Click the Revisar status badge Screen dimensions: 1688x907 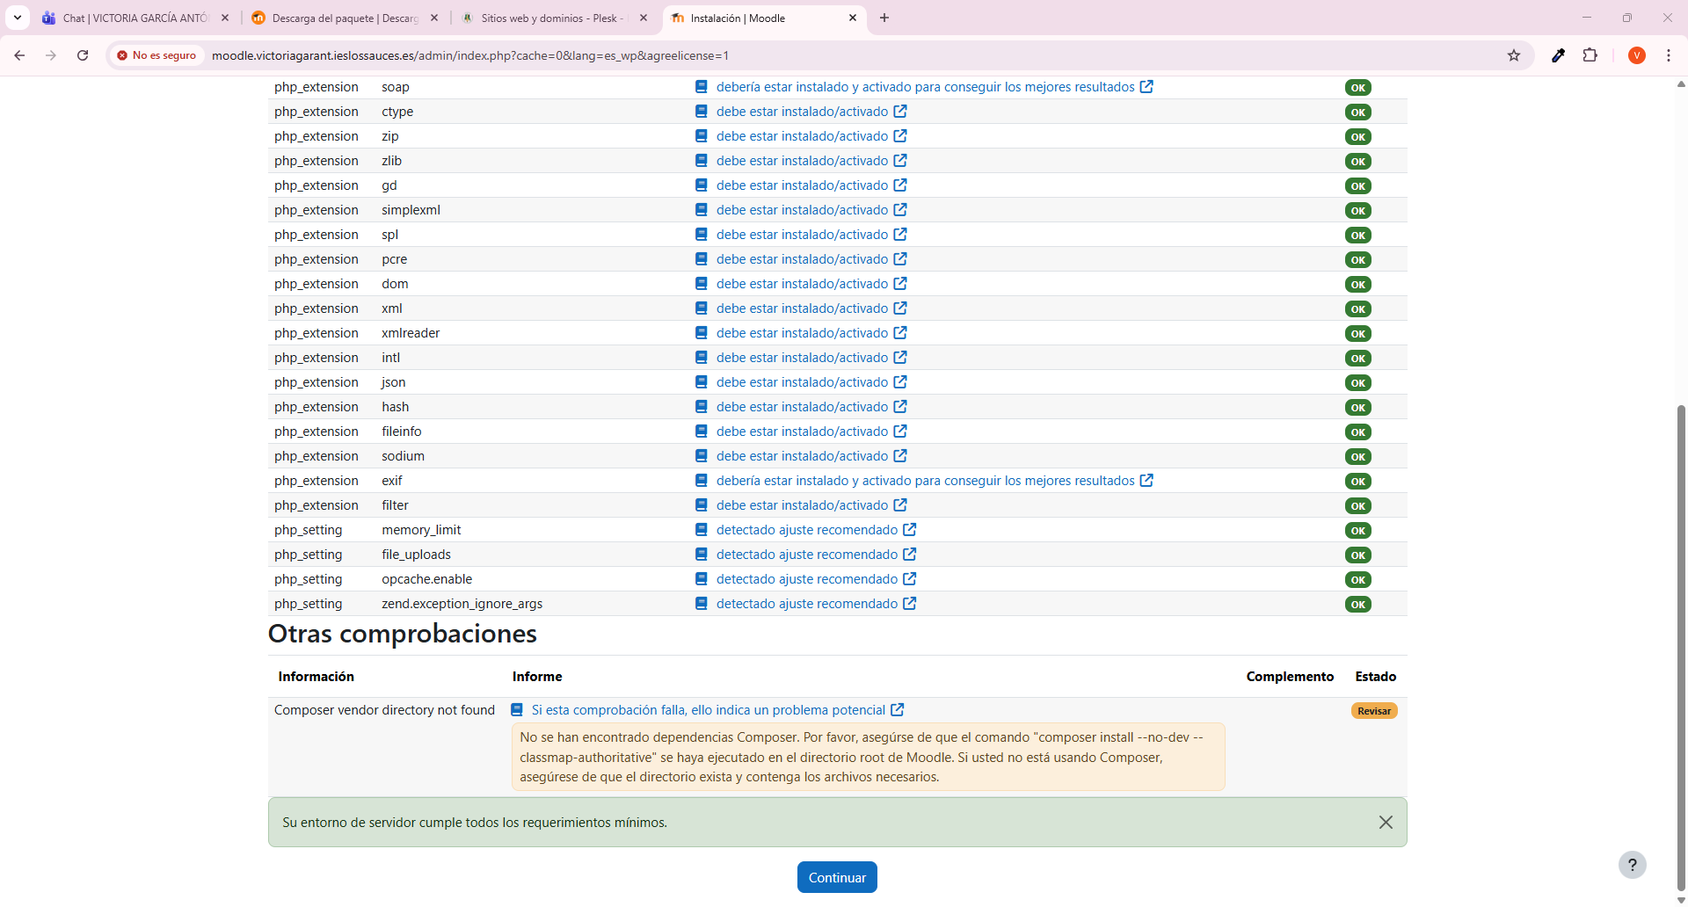click(1374, 711)
